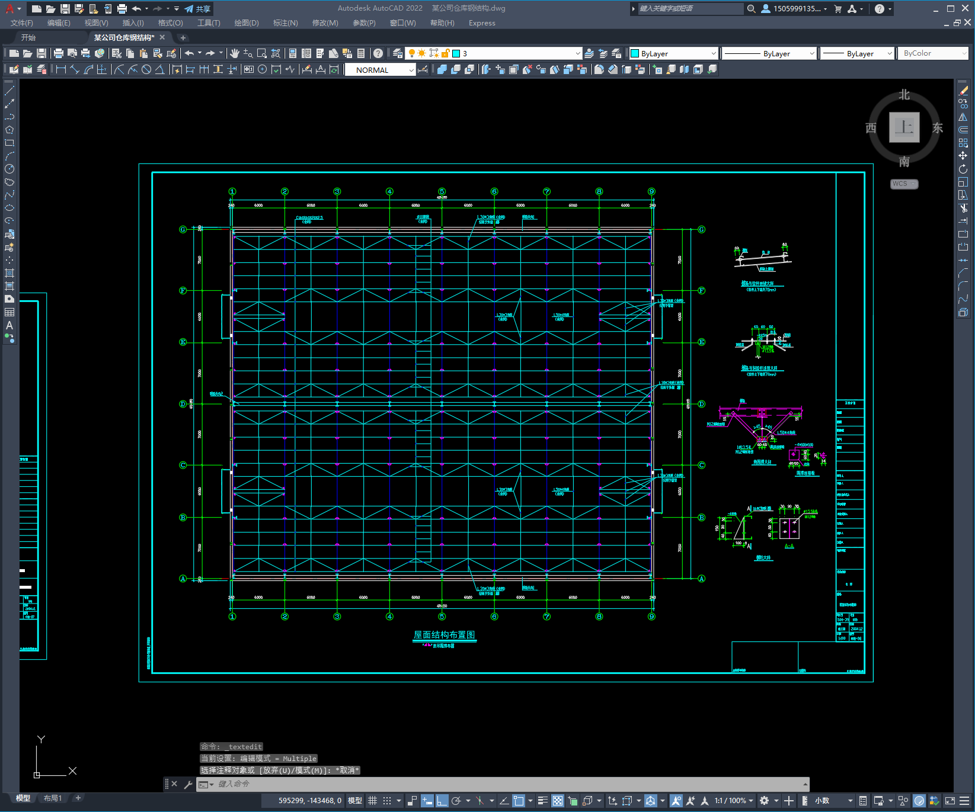Open the 绘图(D) menu
Screen dimensions: 975x812
[247, 23]
